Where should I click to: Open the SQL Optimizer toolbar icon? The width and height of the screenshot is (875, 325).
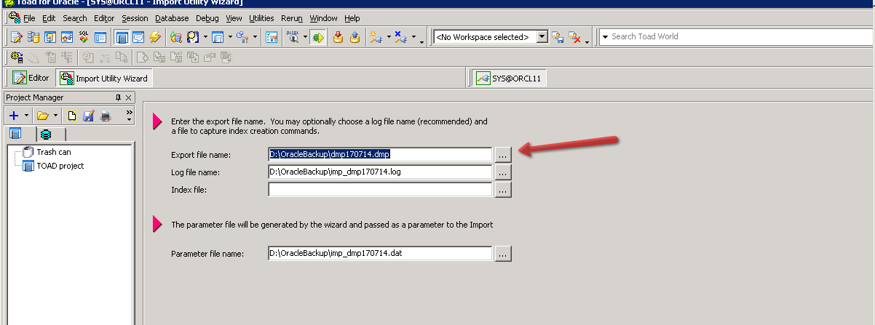[x=83, y=36]
